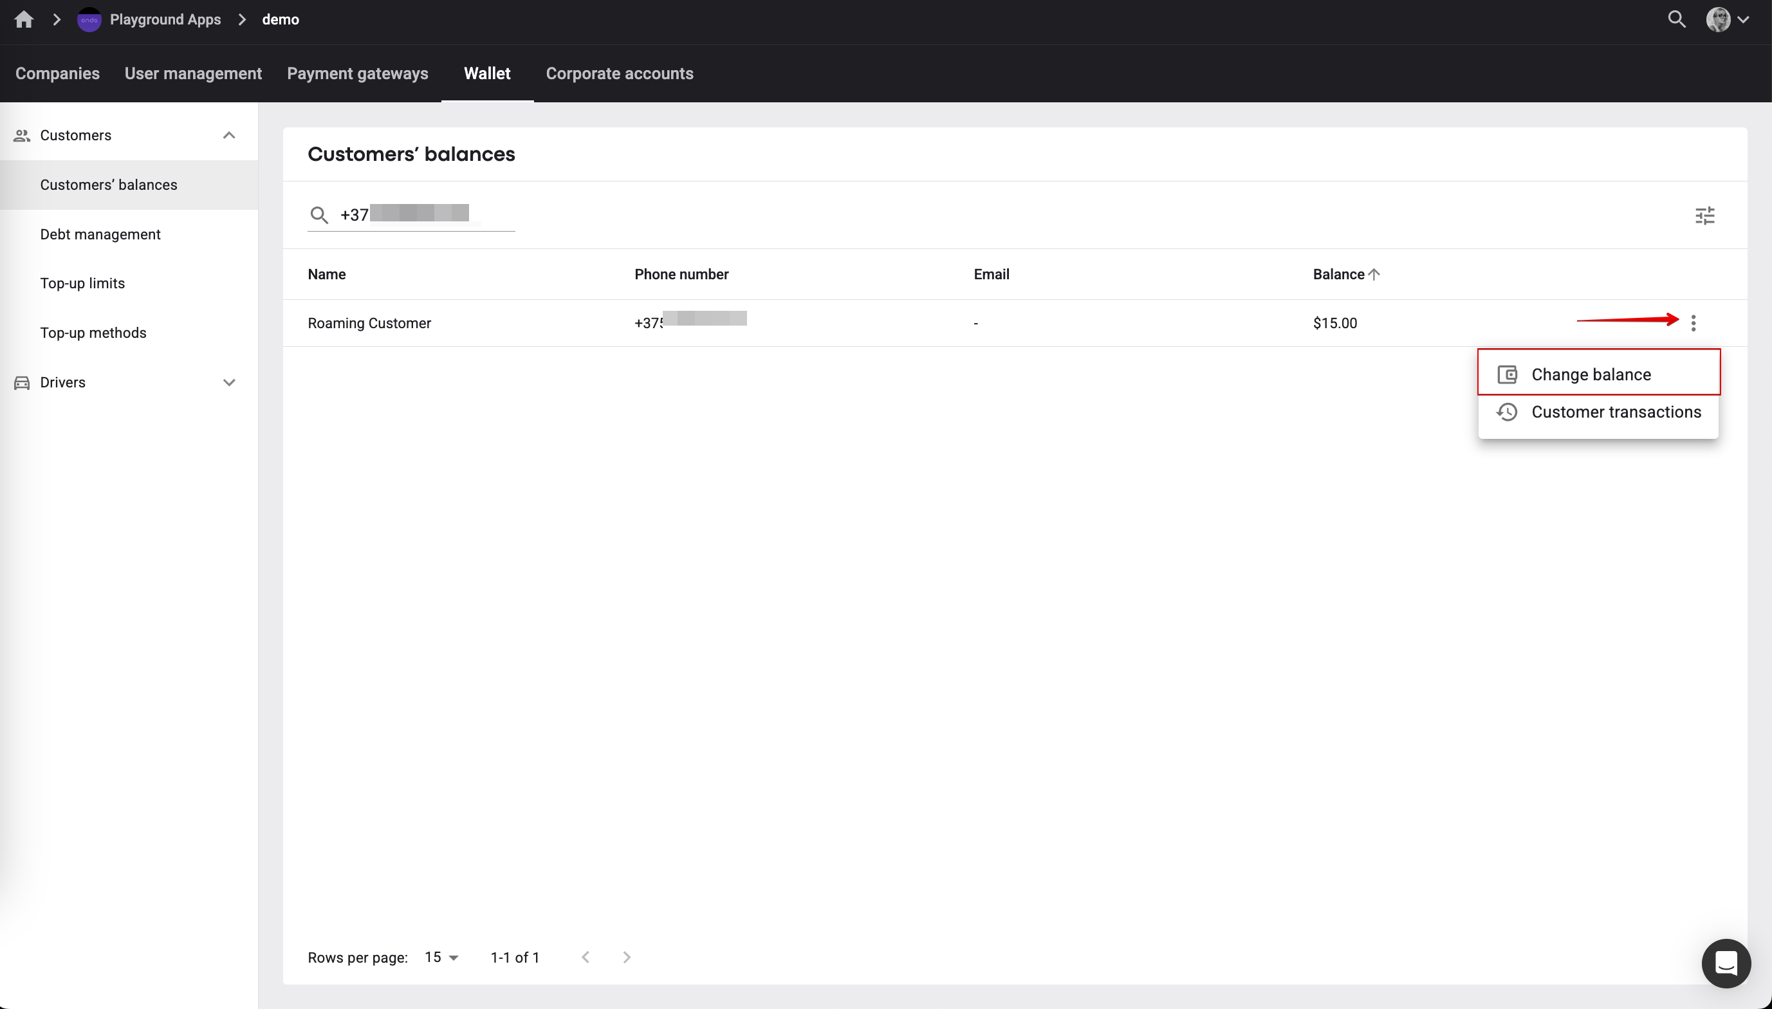Click Playground Apps breadcrumb link

tap(165, 19)
